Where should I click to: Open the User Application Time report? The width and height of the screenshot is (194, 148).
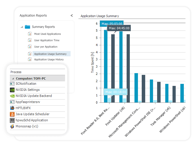point(47,40)
